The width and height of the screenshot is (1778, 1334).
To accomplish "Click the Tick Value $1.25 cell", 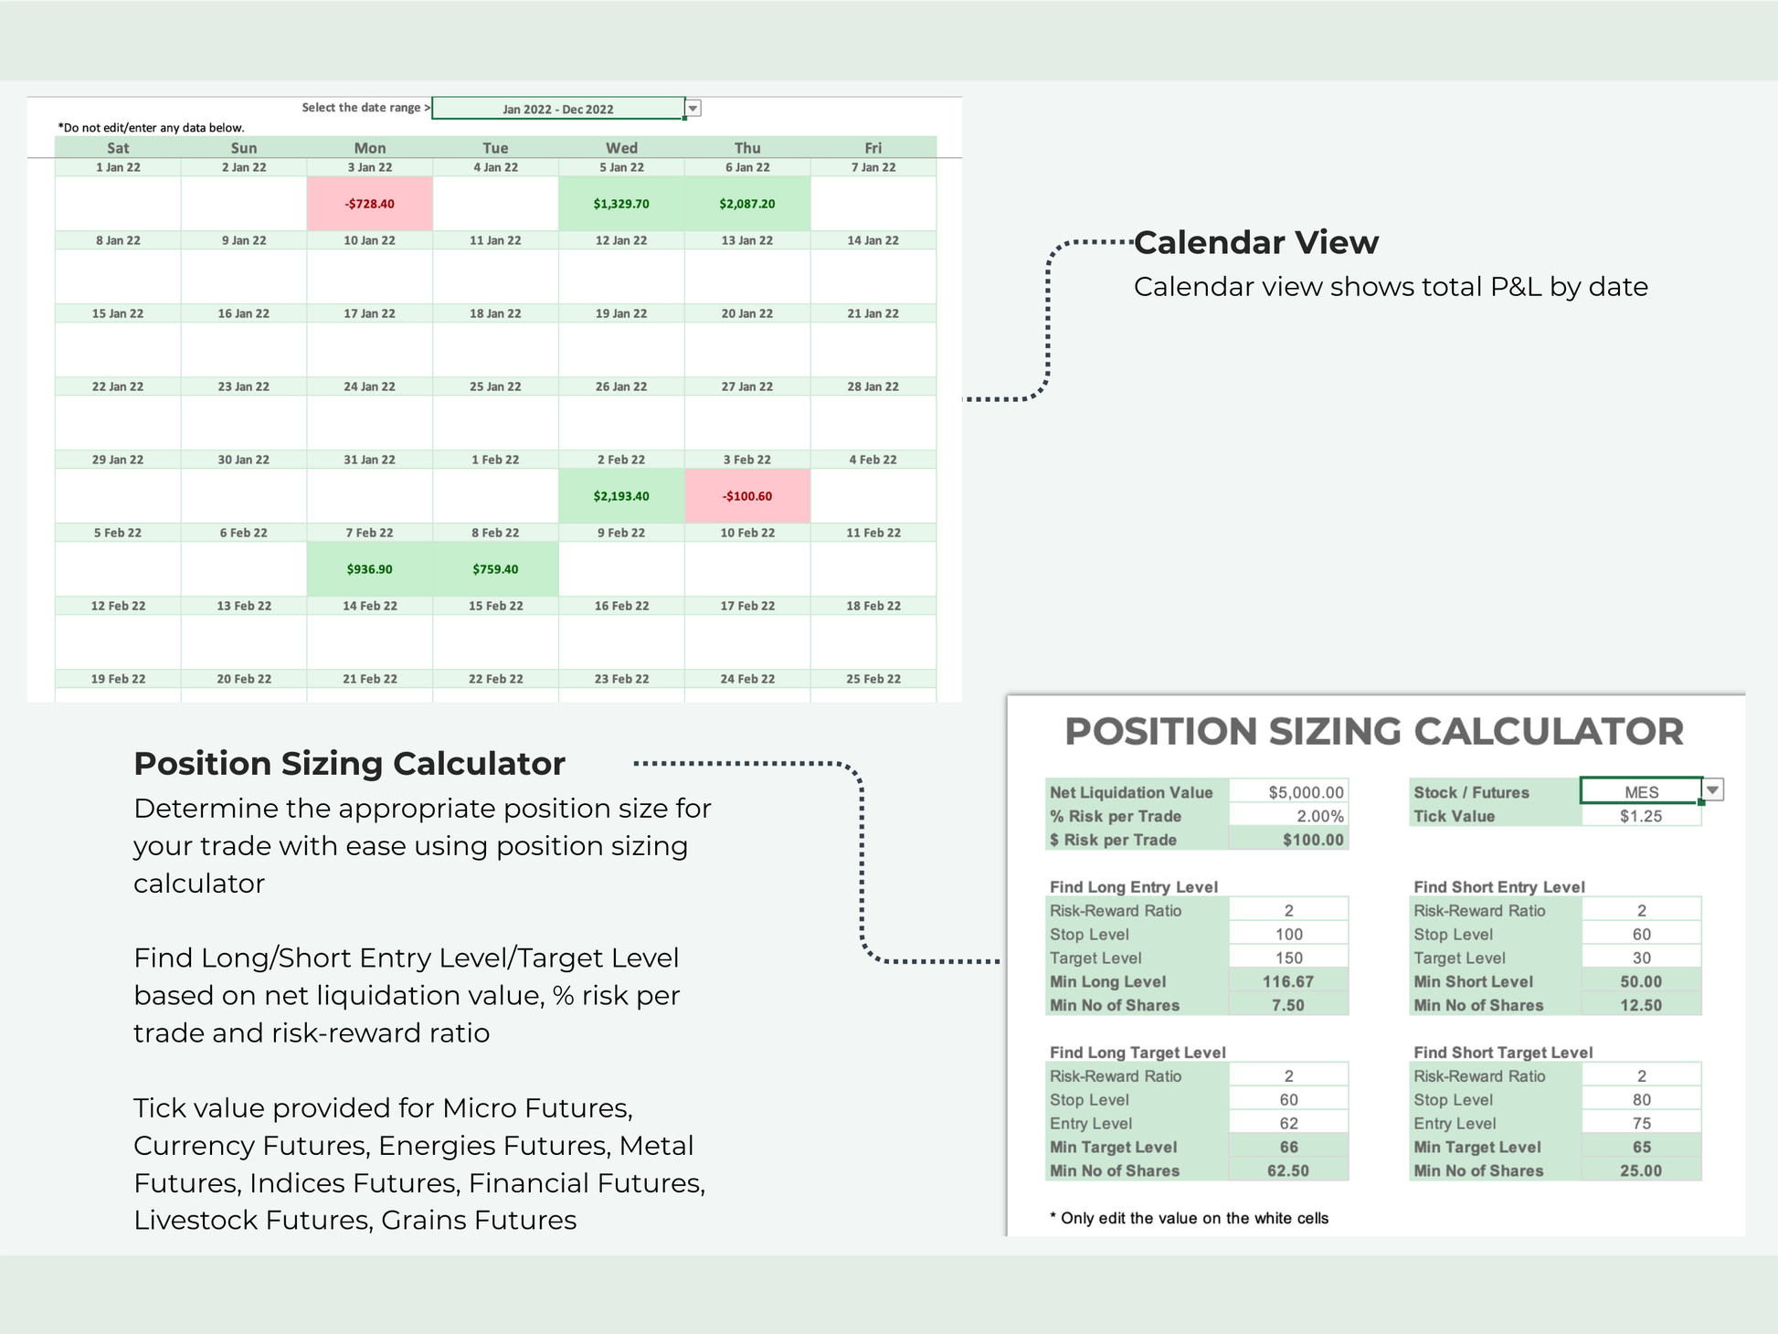I will (1641, 816).
